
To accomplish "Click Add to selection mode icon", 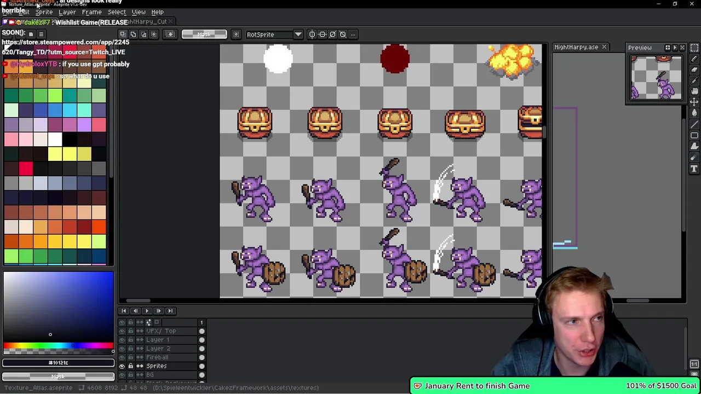I will coord(133,34).
